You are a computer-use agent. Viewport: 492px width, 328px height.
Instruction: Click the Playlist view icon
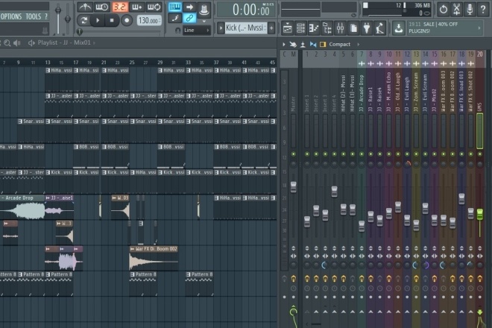[x=287, y=28]
